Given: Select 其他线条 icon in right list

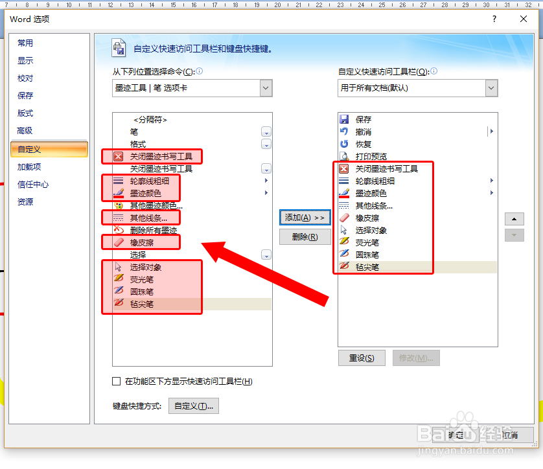Looking at the screenshot, I should point(344,205).
